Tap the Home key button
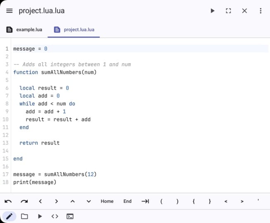The height and width of the screenshot is (223, 270). [x=107, y=201]
